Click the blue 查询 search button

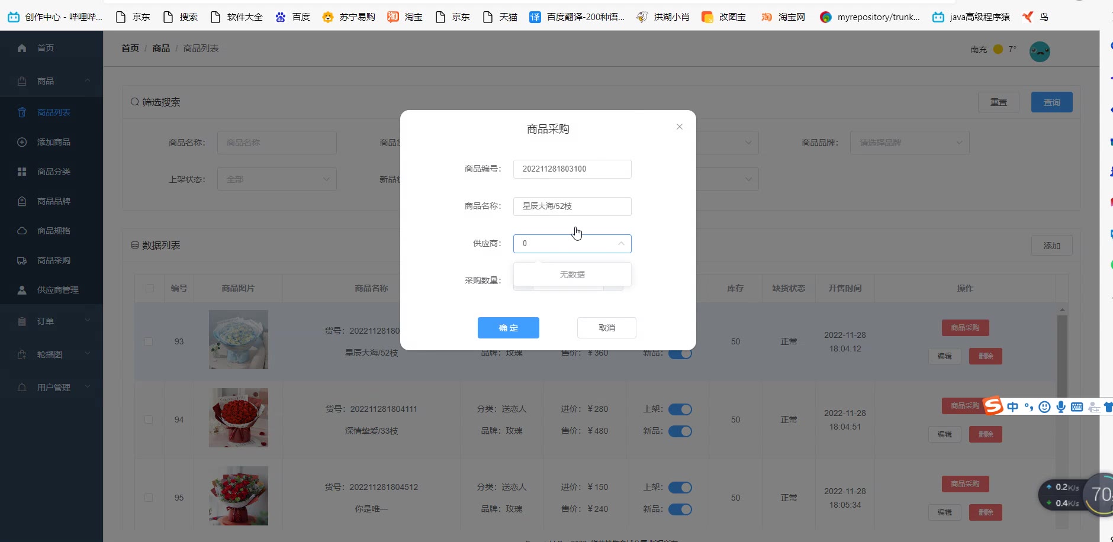[x=1052, y=102]
